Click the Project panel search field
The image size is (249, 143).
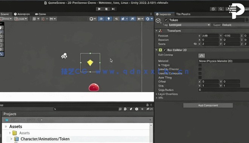click(x=85, y=109)
